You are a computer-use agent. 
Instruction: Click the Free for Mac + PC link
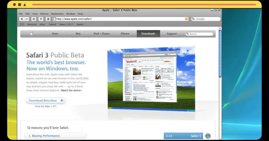coord(46,106)
